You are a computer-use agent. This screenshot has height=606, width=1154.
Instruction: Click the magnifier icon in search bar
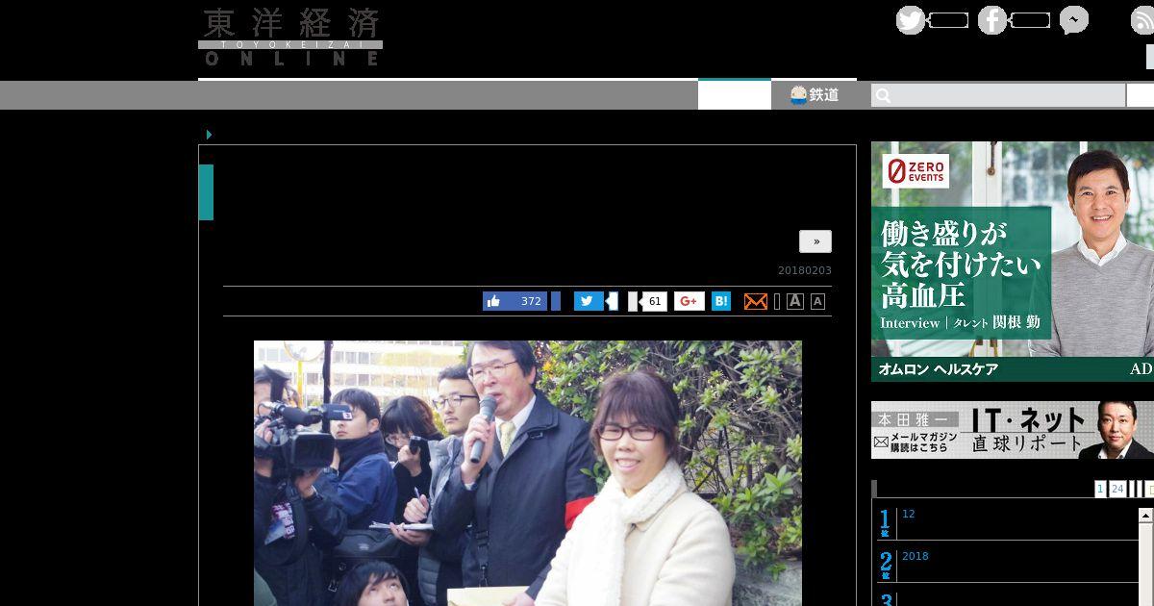(x=884, y=95)
